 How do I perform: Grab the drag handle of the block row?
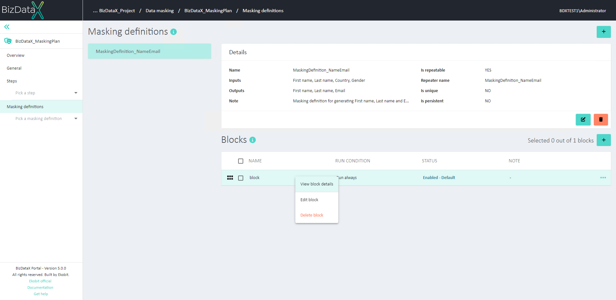click(x=230, y=178)
